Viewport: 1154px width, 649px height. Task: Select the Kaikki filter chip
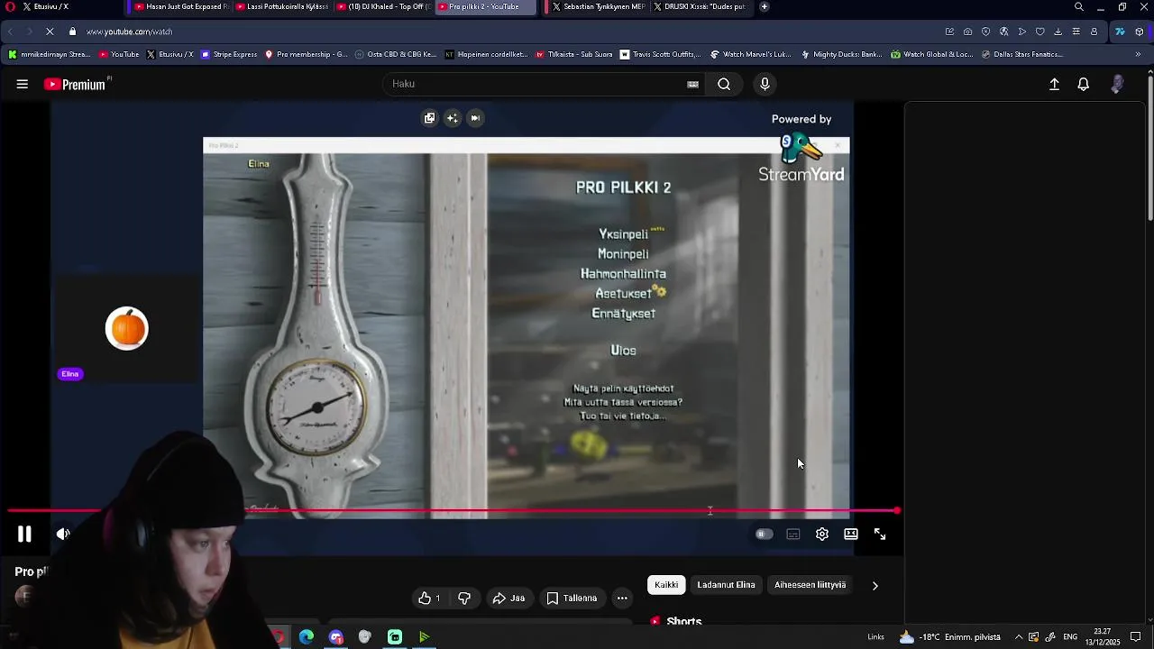tap(666, 585)
